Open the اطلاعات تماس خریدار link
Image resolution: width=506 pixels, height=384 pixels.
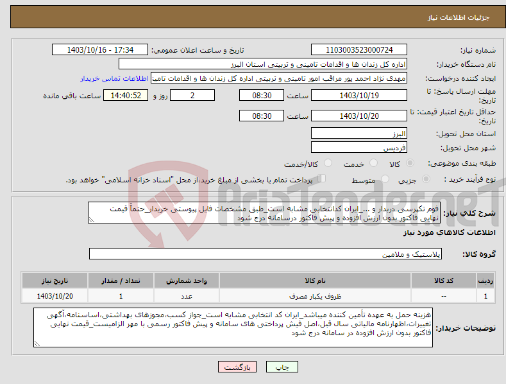coord(114,78)
